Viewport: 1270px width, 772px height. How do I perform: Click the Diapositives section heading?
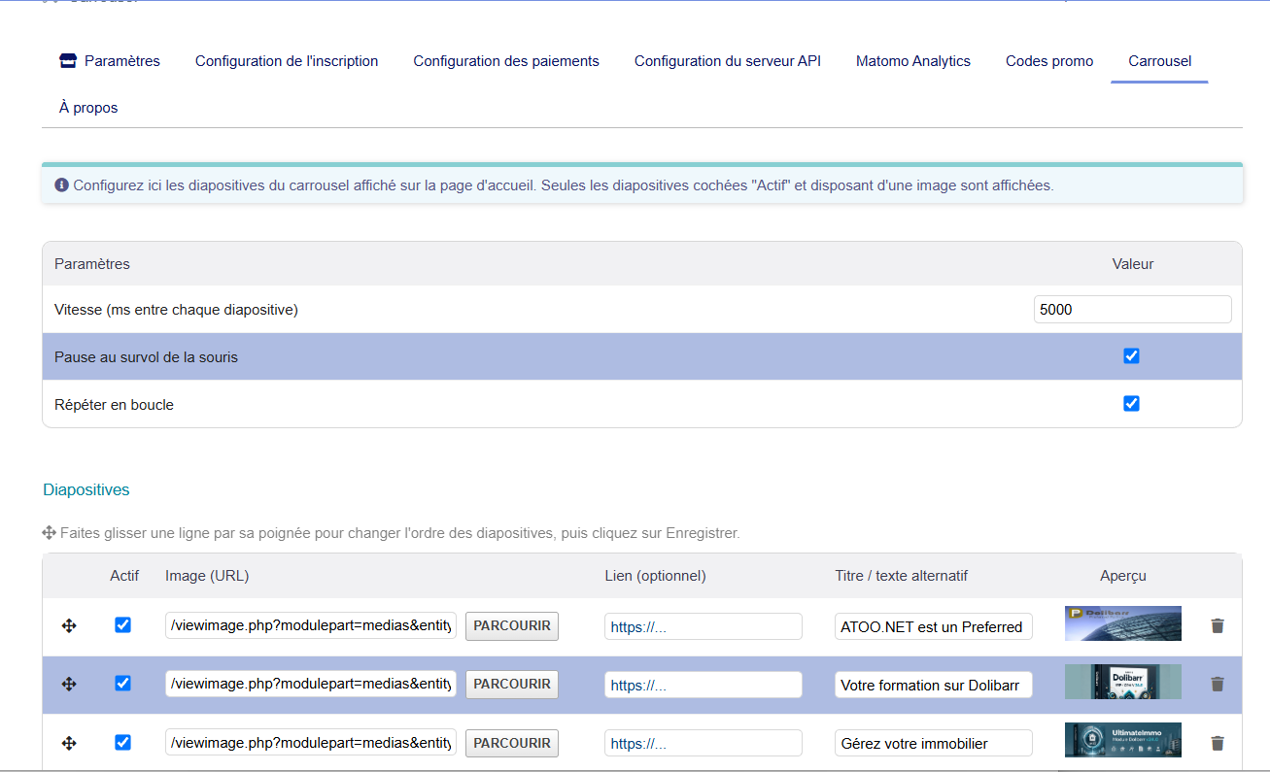pos(86,489)
